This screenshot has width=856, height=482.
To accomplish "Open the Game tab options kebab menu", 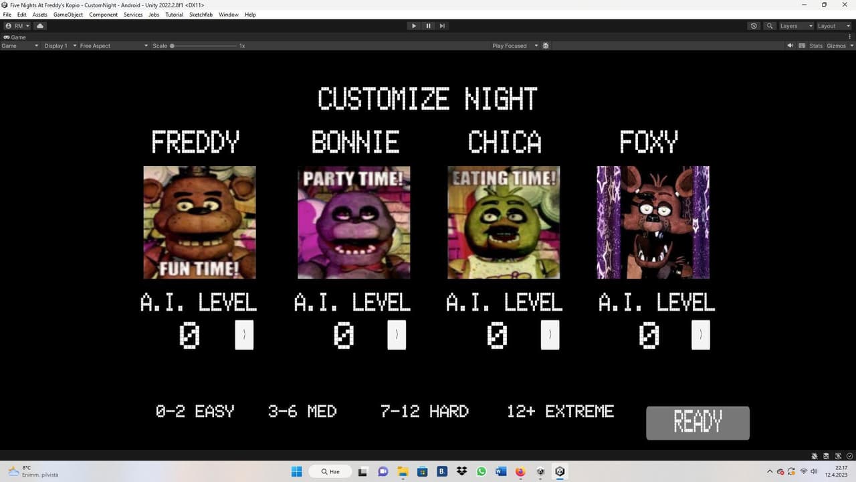I will tap(851, 37).
